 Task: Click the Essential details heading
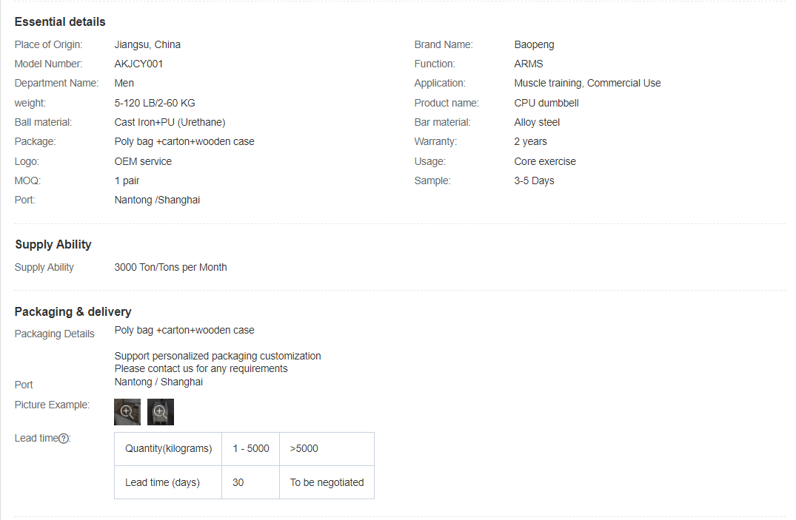click(60, 22)
